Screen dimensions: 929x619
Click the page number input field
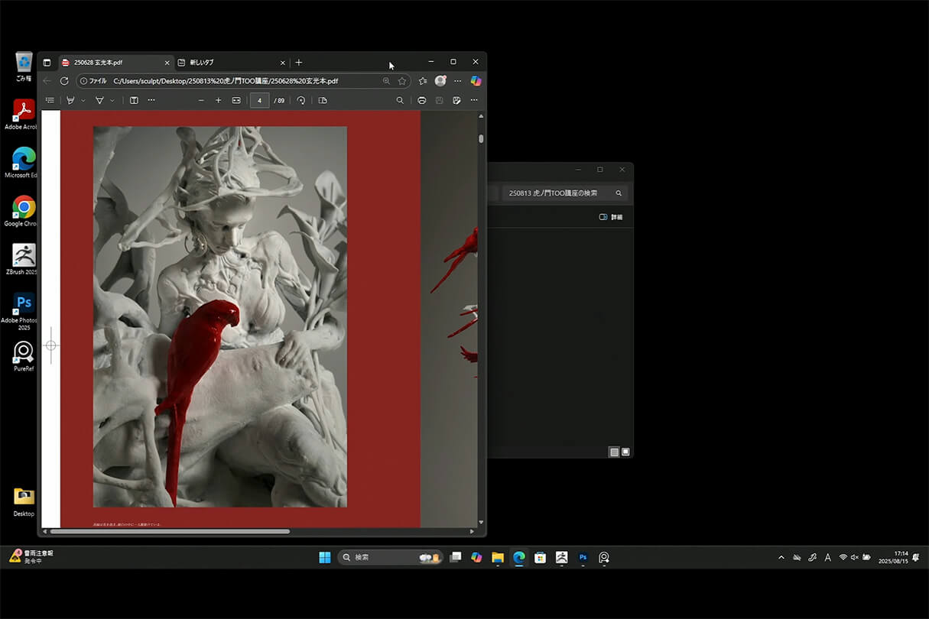point(260,100)
